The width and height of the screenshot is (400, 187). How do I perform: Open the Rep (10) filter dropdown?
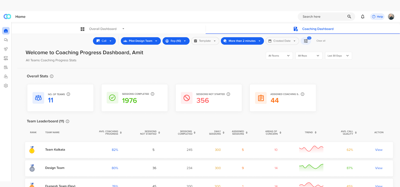tap(176, 41)
